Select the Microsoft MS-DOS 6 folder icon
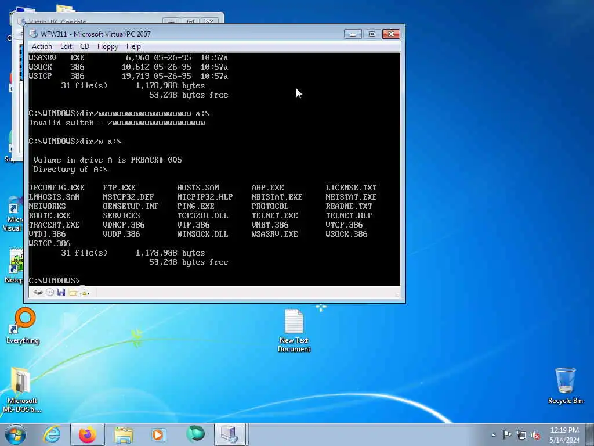Viewport: 594px width, 446px height. click(21, 390)
